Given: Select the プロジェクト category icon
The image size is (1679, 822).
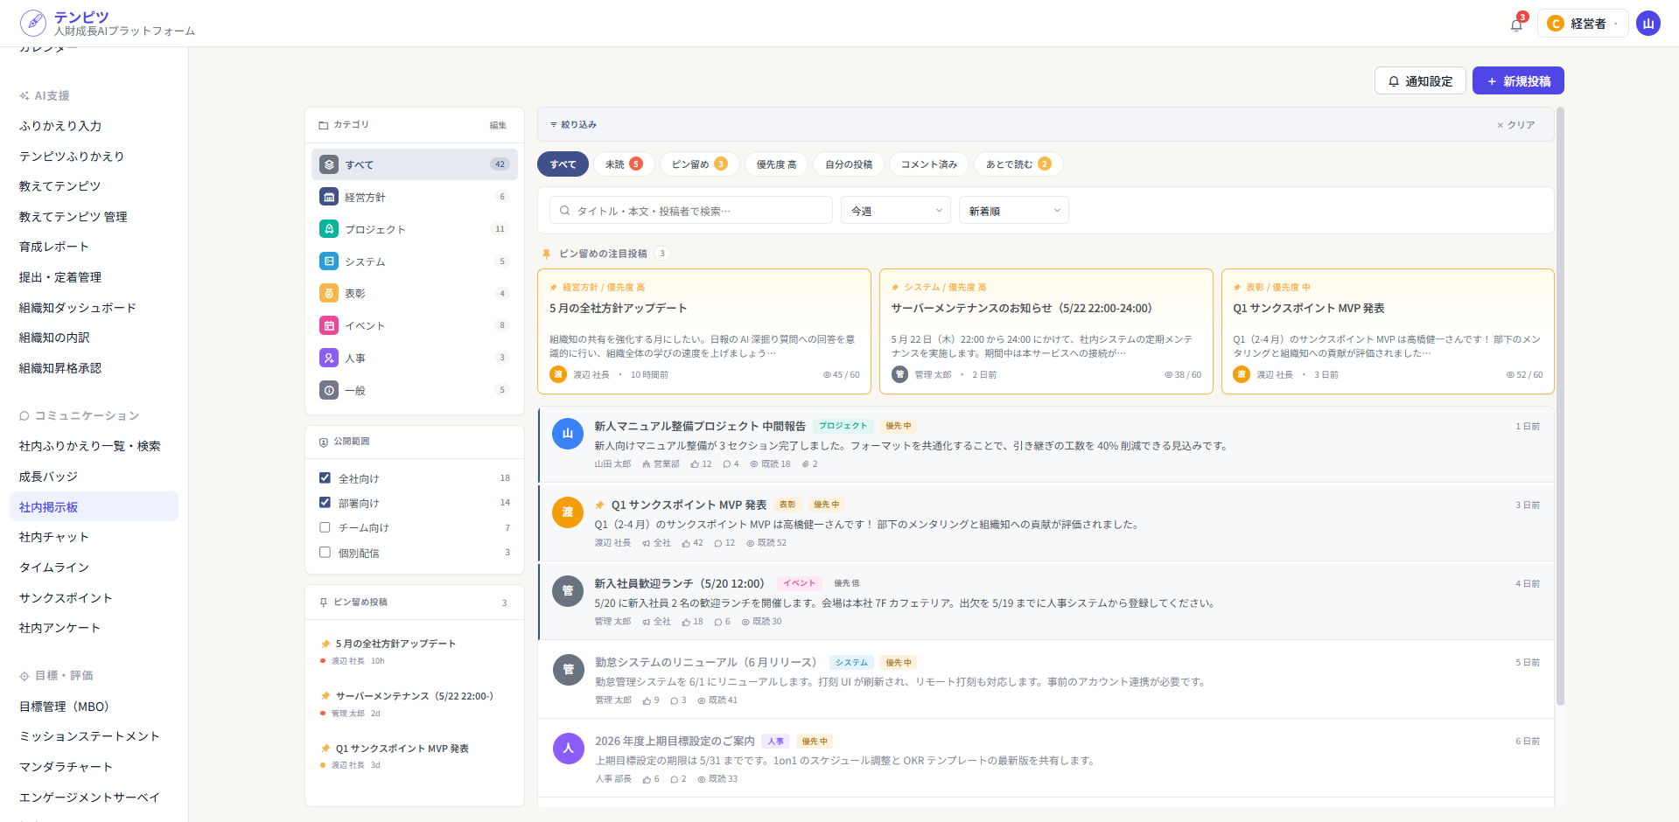Looking at the screenshot, I should [329, 229].
